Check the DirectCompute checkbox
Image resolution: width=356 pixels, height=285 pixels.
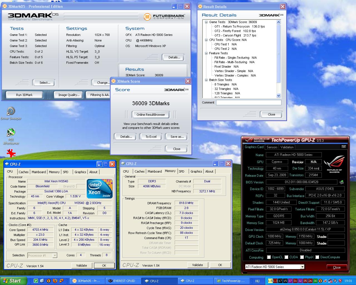(x=317, y=257)
